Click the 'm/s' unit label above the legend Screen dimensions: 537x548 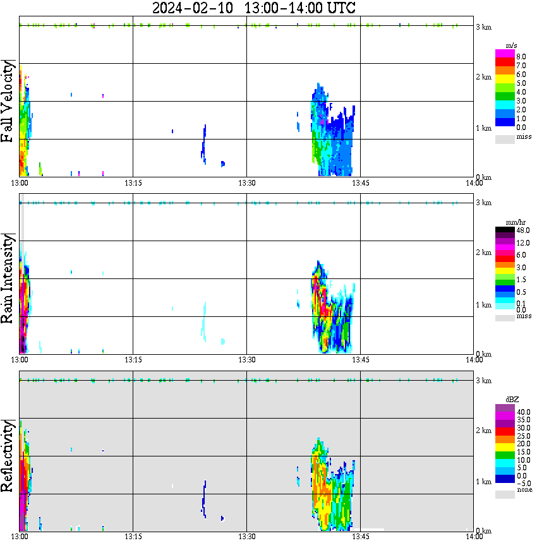(x=511, y=46)
